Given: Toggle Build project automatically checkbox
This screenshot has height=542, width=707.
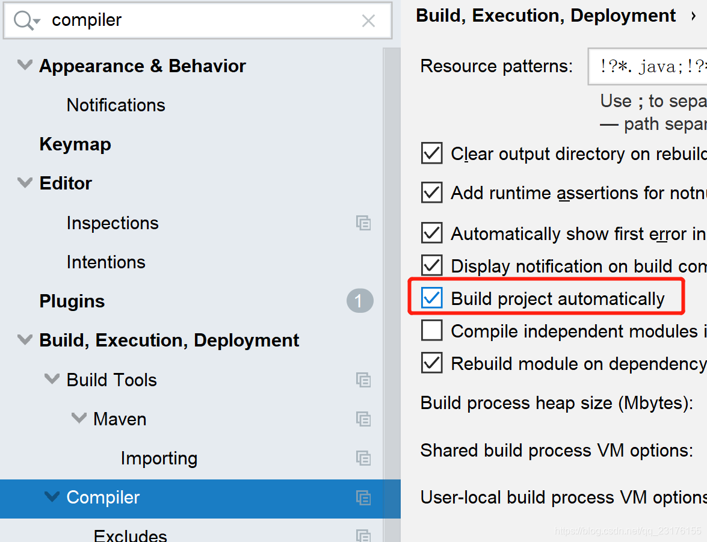Looking at the screenshot, I should tap(431, 298).
